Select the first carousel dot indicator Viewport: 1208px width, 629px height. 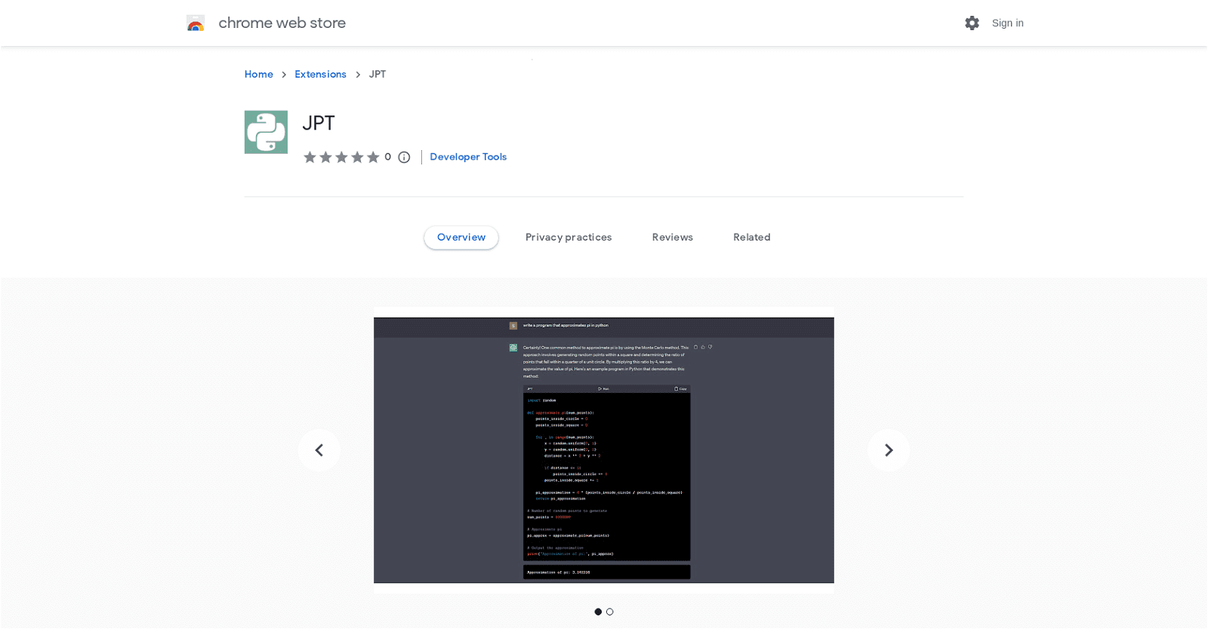click(598, 612)
